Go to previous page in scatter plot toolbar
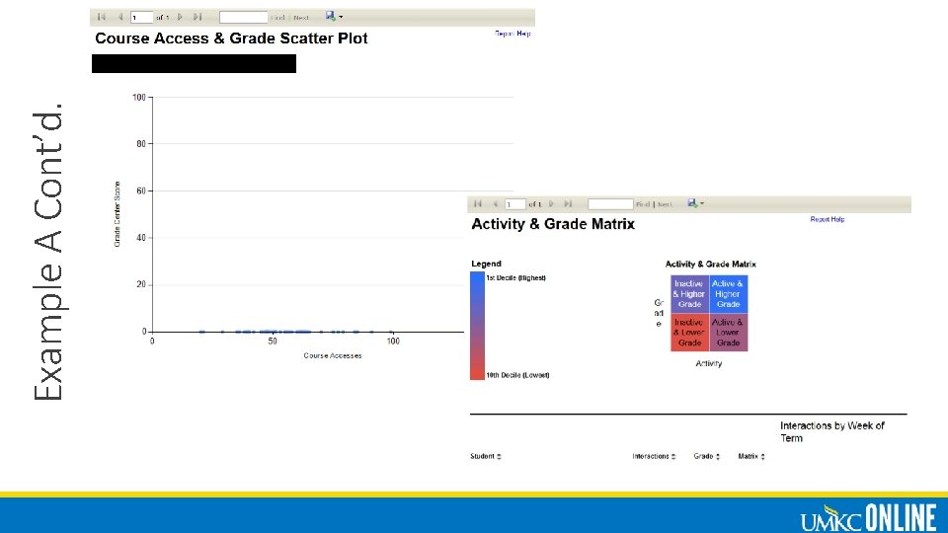Image resolution: width=948 pixels, height=533 pixels. pos(120,17)
